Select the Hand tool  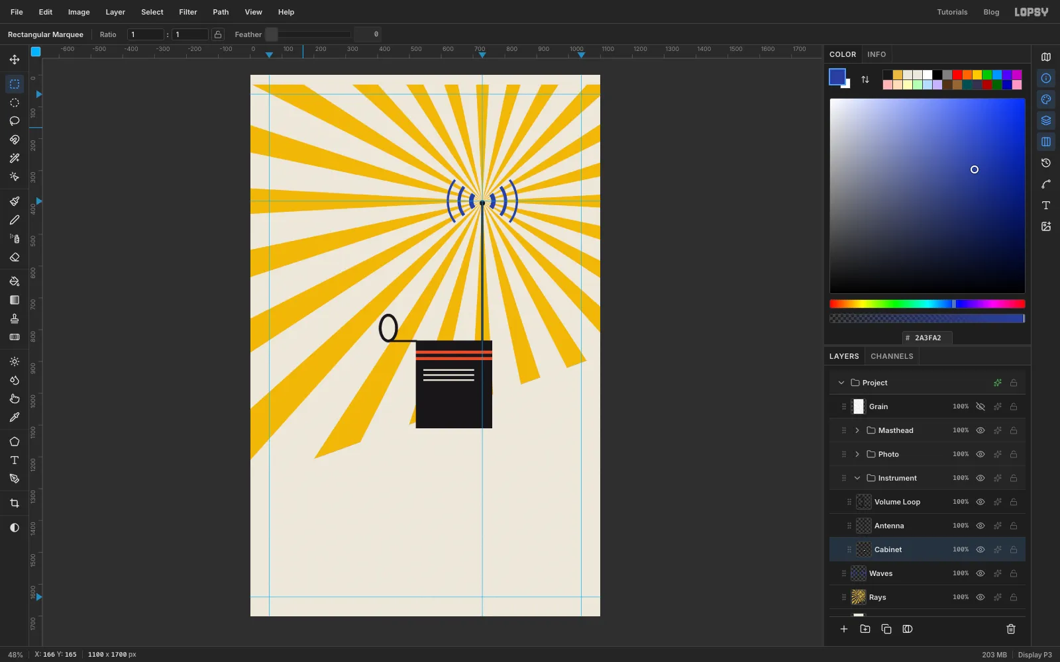[x=15, y=399]
